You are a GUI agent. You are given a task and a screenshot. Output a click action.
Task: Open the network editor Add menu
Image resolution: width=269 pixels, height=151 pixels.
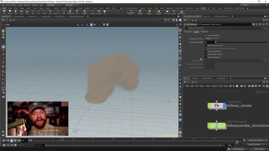click(187, 86)
